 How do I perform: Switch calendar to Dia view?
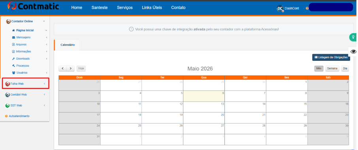tap(345, 68)
